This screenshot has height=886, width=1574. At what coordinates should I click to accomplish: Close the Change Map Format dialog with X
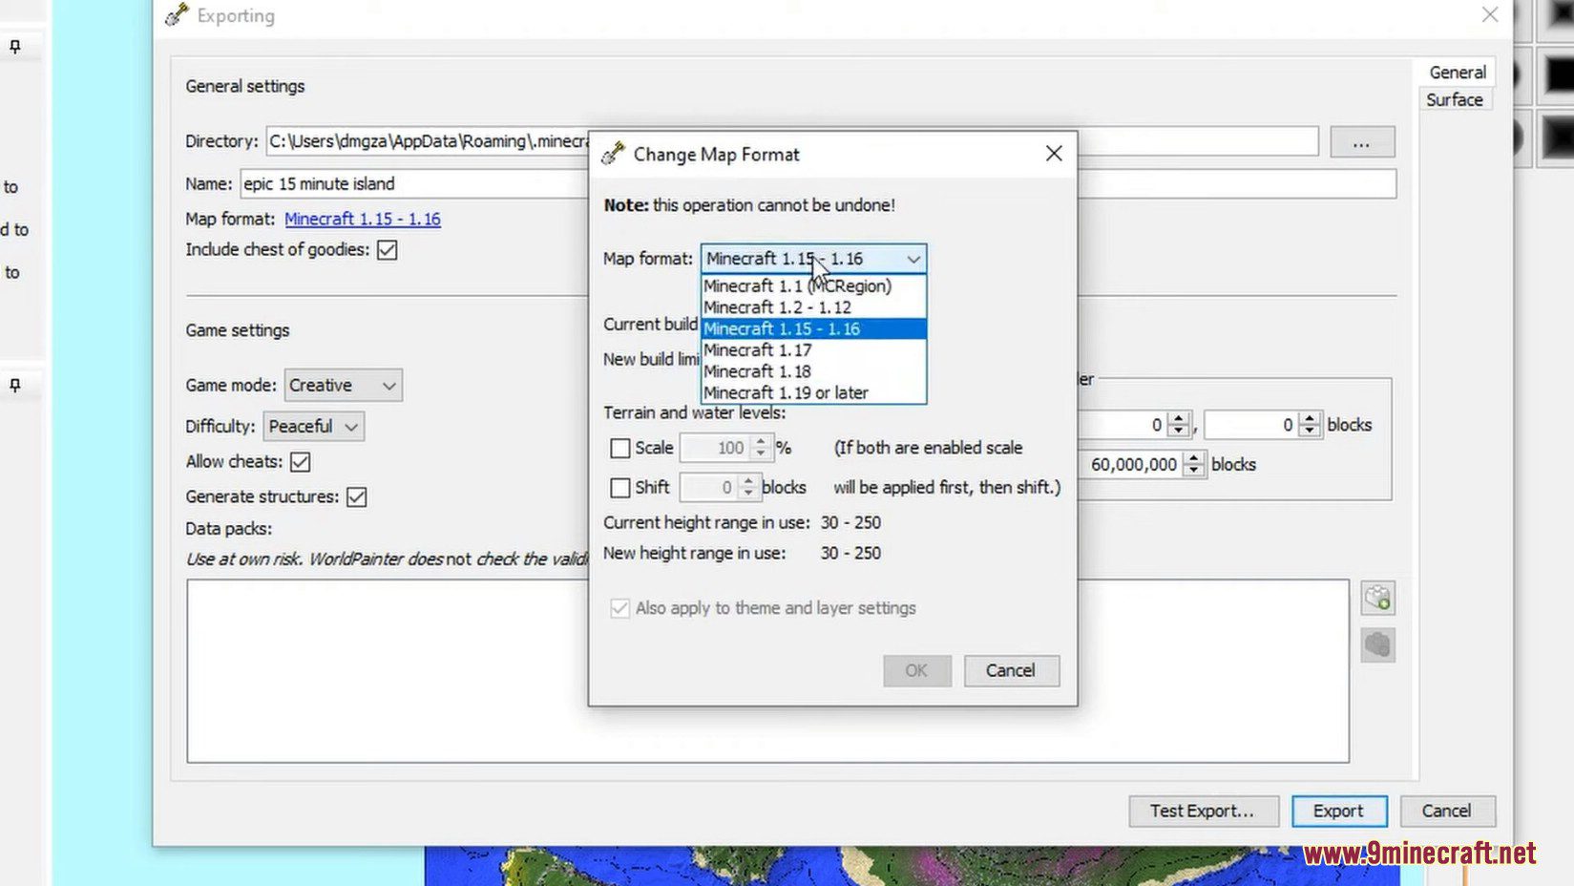[1054, 154]
